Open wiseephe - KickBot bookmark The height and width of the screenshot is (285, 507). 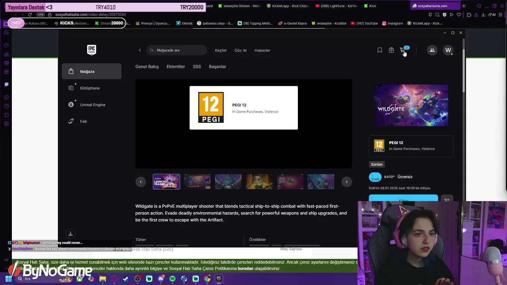click(329, 23)
